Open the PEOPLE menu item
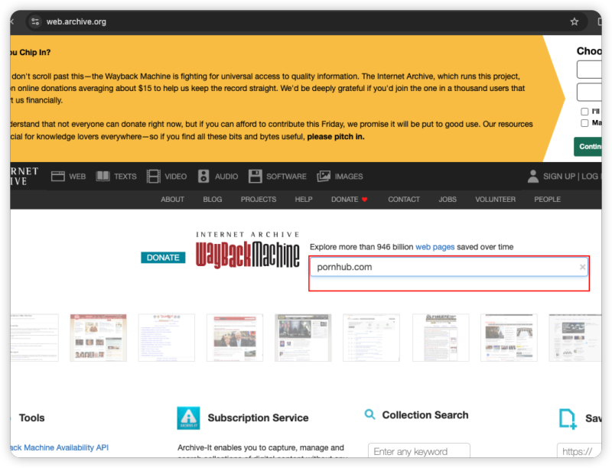Image resolution: width=612 pixels, height=468 pixels. pyautogui.click(x=547, y=200)
